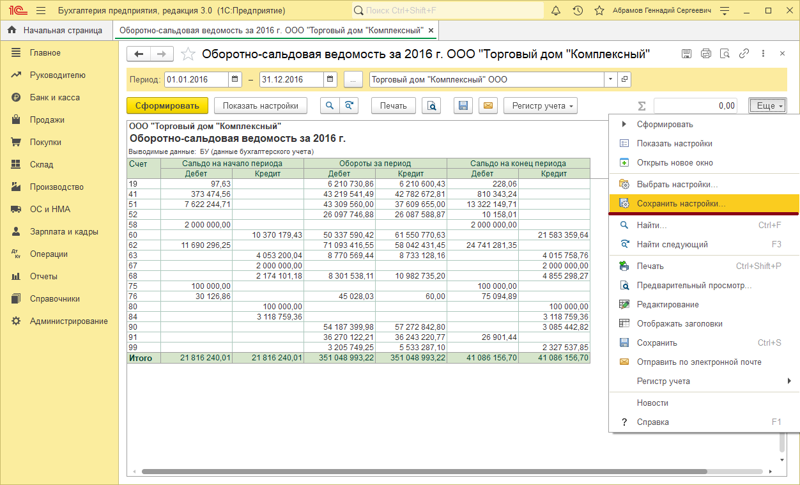Open the Регистр учета dropdown button

click(x=540, y=106)
